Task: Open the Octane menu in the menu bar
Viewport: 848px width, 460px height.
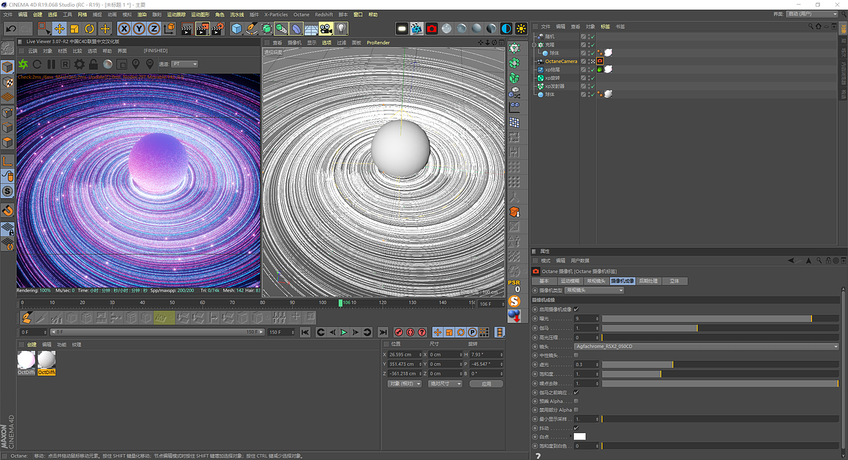Action: (x=301, y=15)
